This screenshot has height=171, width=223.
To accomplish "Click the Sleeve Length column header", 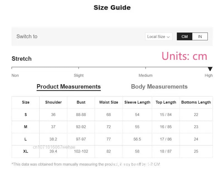I will (137, 102).
